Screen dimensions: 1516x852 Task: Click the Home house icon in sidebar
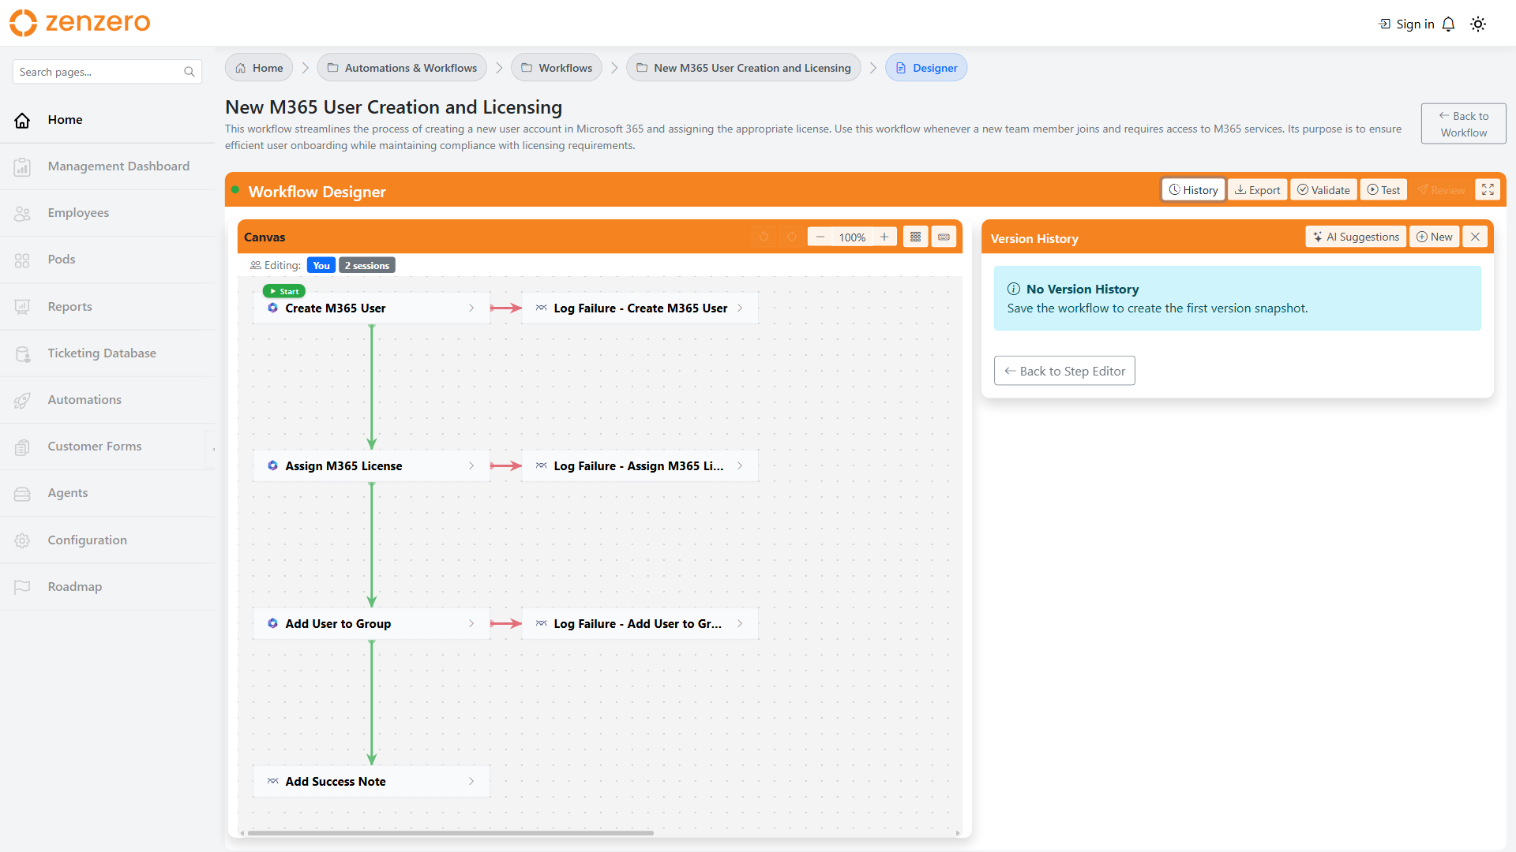point(22,120)
